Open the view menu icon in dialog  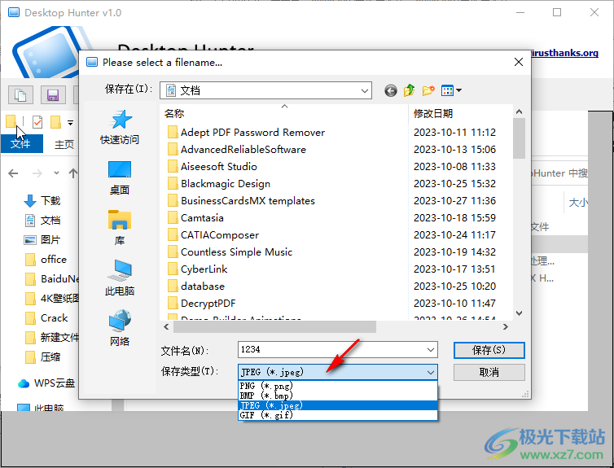pyautogui.click(x=451, y=90)
